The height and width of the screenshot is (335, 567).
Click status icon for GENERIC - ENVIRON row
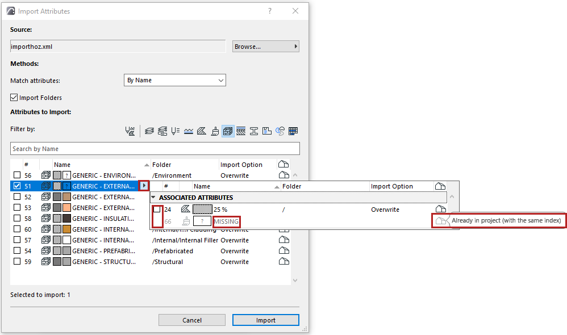(284, 175)
